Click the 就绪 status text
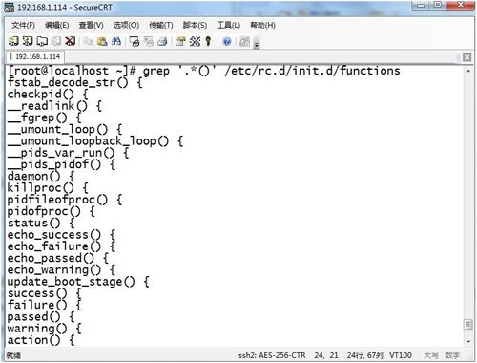 tap(13, 355)
